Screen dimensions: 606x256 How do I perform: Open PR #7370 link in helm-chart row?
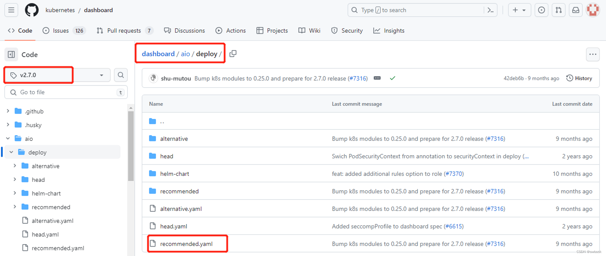(454, 174)
